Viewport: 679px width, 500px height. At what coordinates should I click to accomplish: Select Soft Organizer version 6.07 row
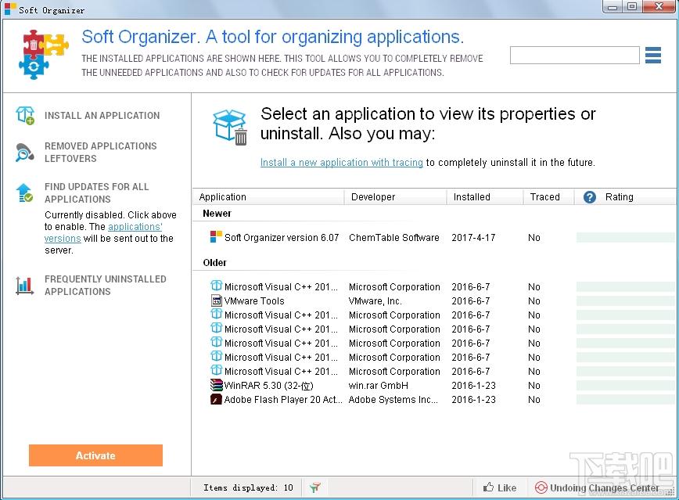(x=434, y=237)
